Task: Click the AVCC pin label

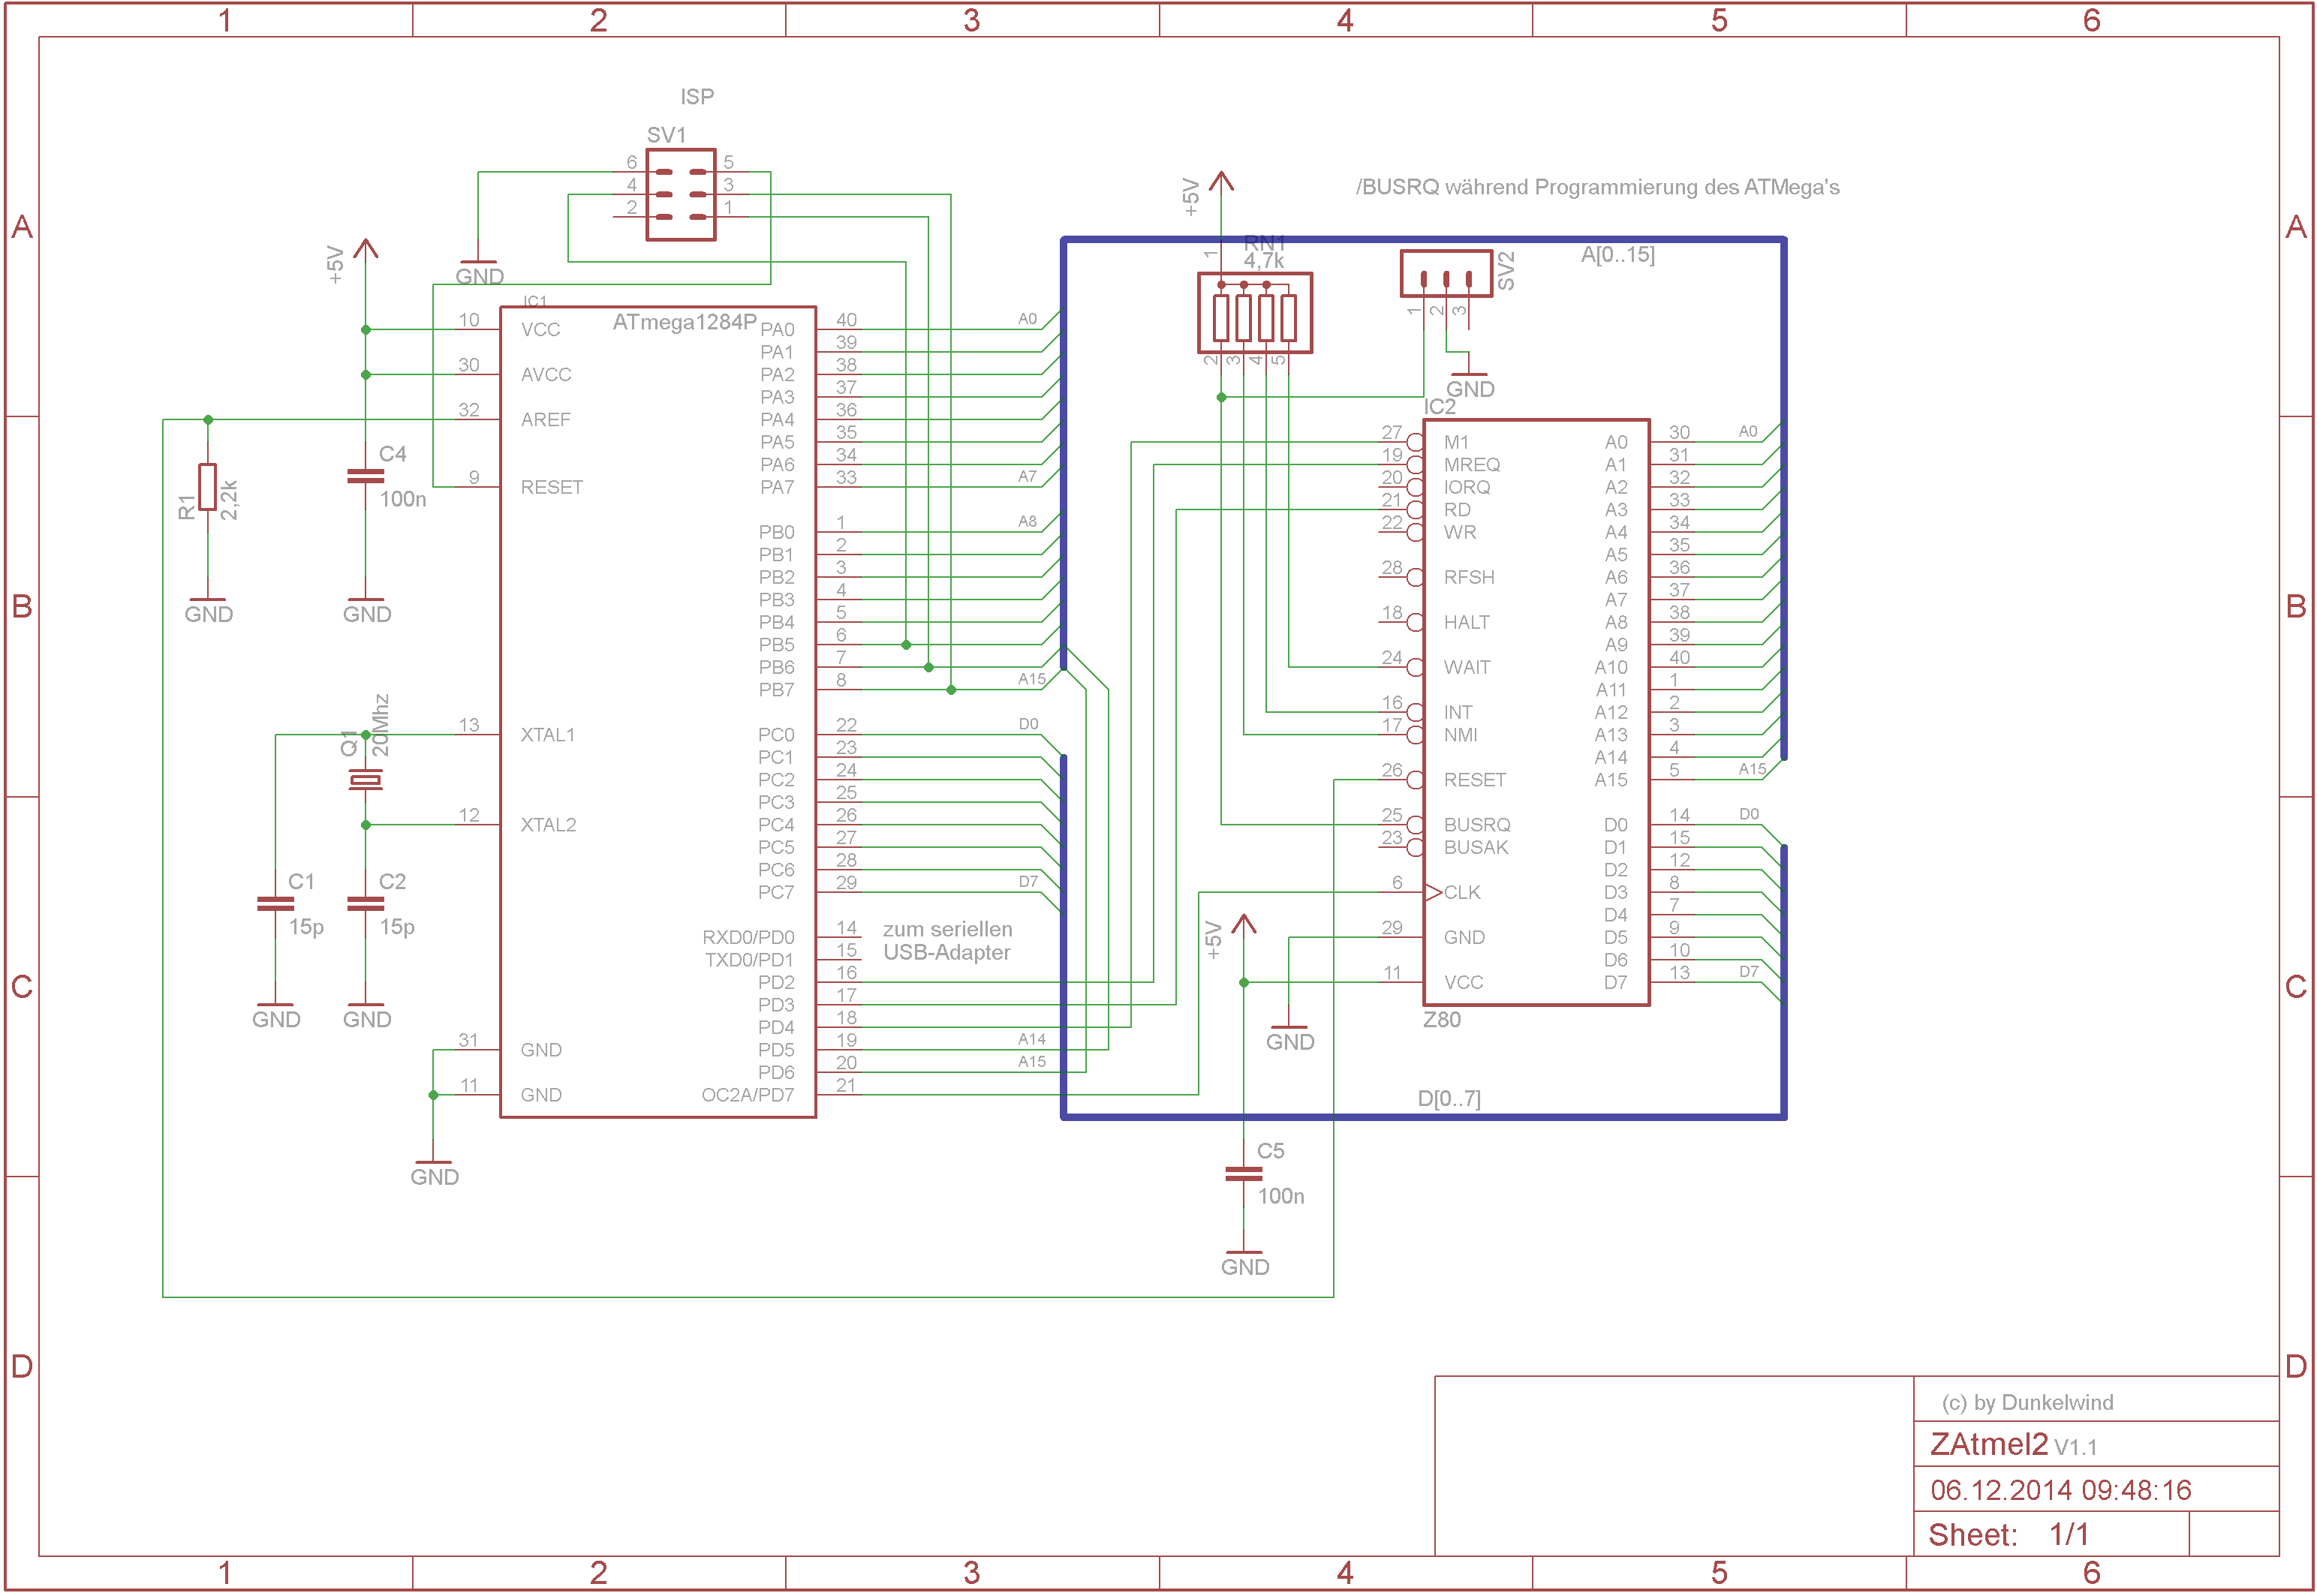Action: pos(546,375)
